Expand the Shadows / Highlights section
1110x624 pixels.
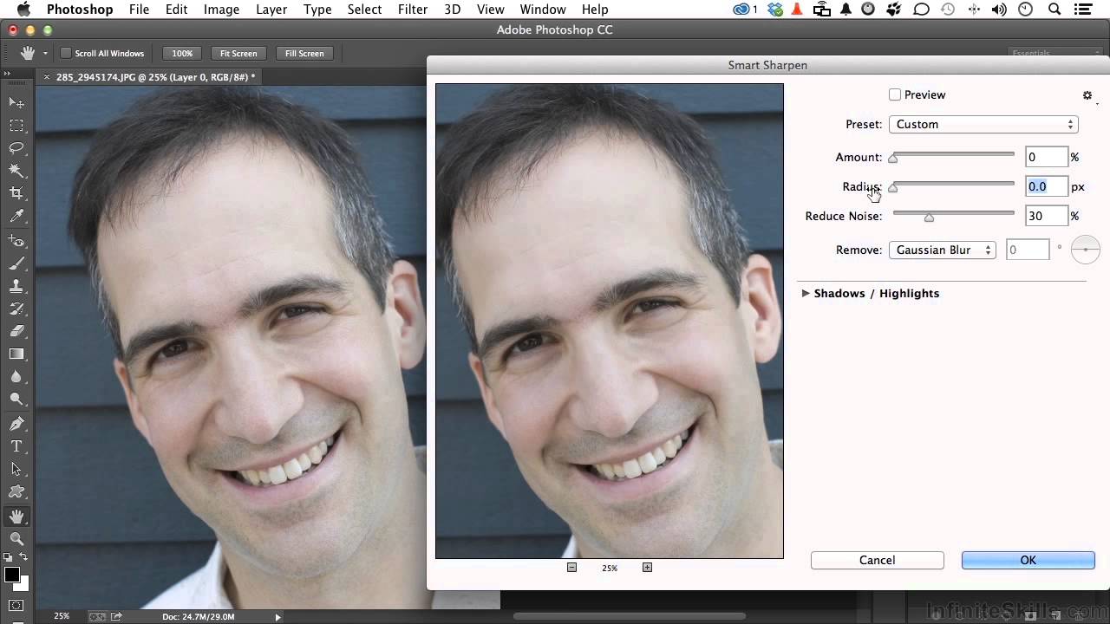pos(806,294)
